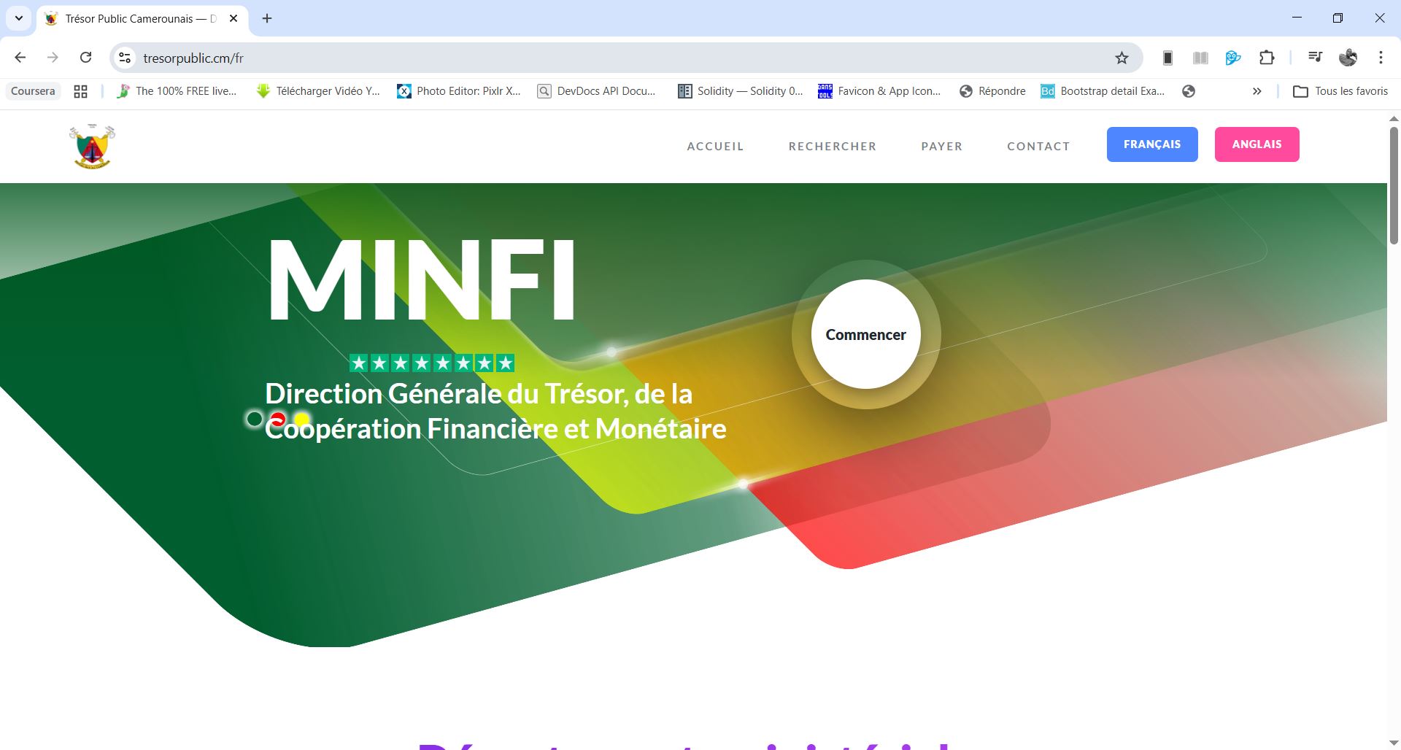Viewport: 1401px width, 750px height.
Task: Open the Chrome three-dot menu
Action: point(1381,58)
